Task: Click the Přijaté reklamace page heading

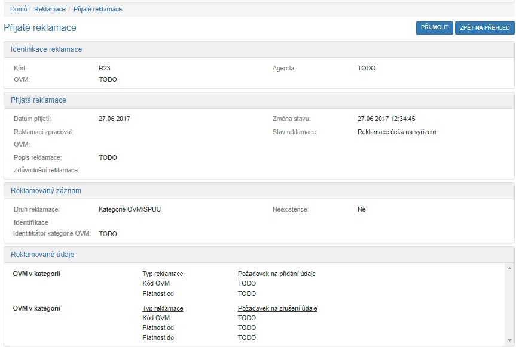Action: (40, 28)
